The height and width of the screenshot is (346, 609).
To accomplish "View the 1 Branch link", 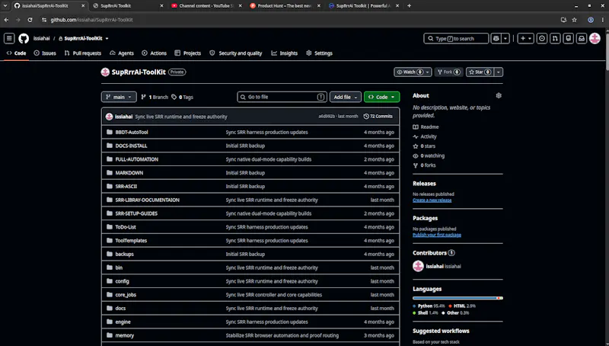I will (155, 98).
